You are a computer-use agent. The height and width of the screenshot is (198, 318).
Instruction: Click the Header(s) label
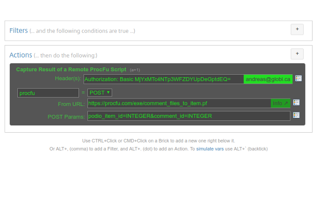tap(68, 79)
